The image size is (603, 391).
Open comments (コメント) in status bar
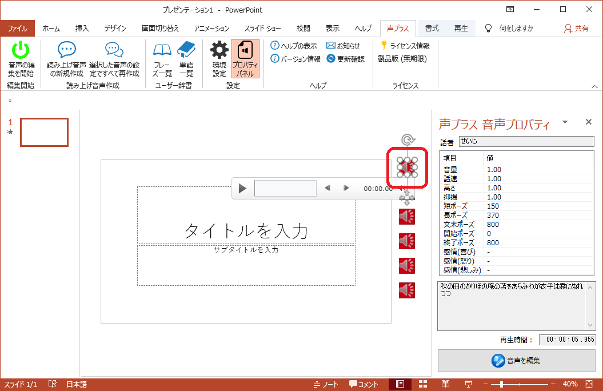coord(364,384)
